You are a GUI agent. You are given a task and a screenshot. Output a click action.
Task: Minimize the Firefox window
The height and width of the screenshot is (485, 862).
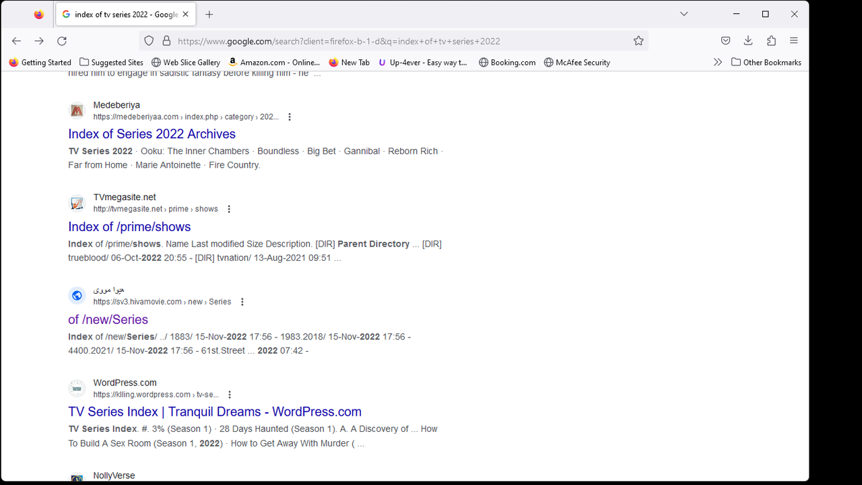click(x=736, y=14)
